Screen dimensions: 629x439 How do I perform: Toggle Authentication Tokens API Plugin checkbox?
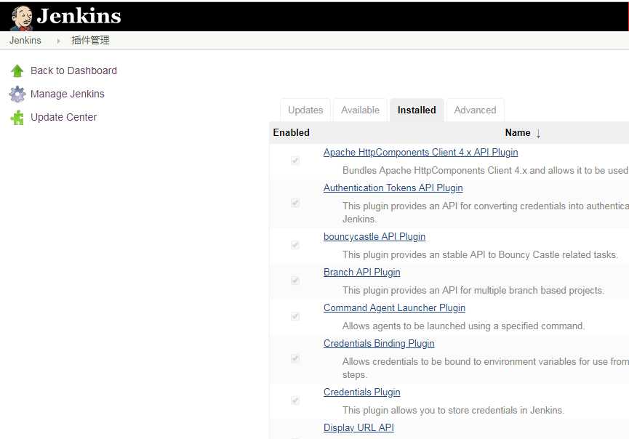(295, 203)
